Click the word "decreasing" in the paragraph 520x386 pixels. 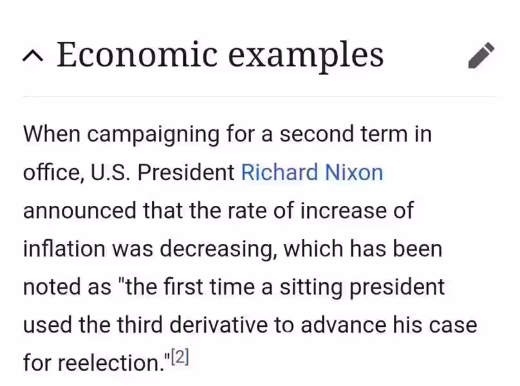click(218, 249)
